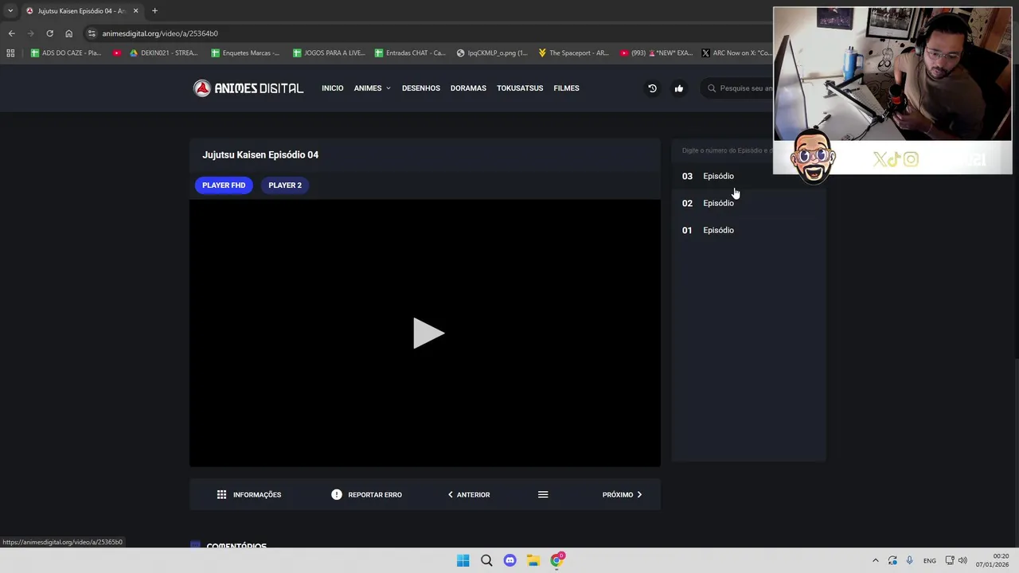This screenshot has height=573, width=1019.
Task: Go to the Próximo episode
Action: tap(623, 494)
